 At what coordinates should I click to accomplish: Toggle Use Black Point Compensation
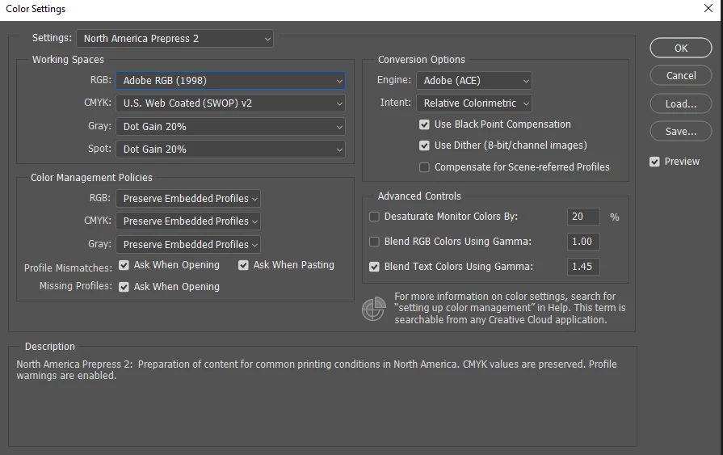424,124
